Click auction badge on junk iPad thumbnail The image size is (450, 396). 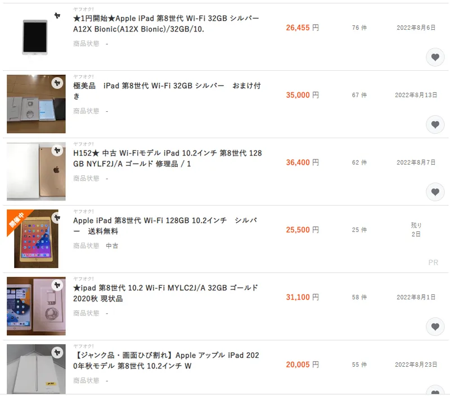tap(57, 352)
